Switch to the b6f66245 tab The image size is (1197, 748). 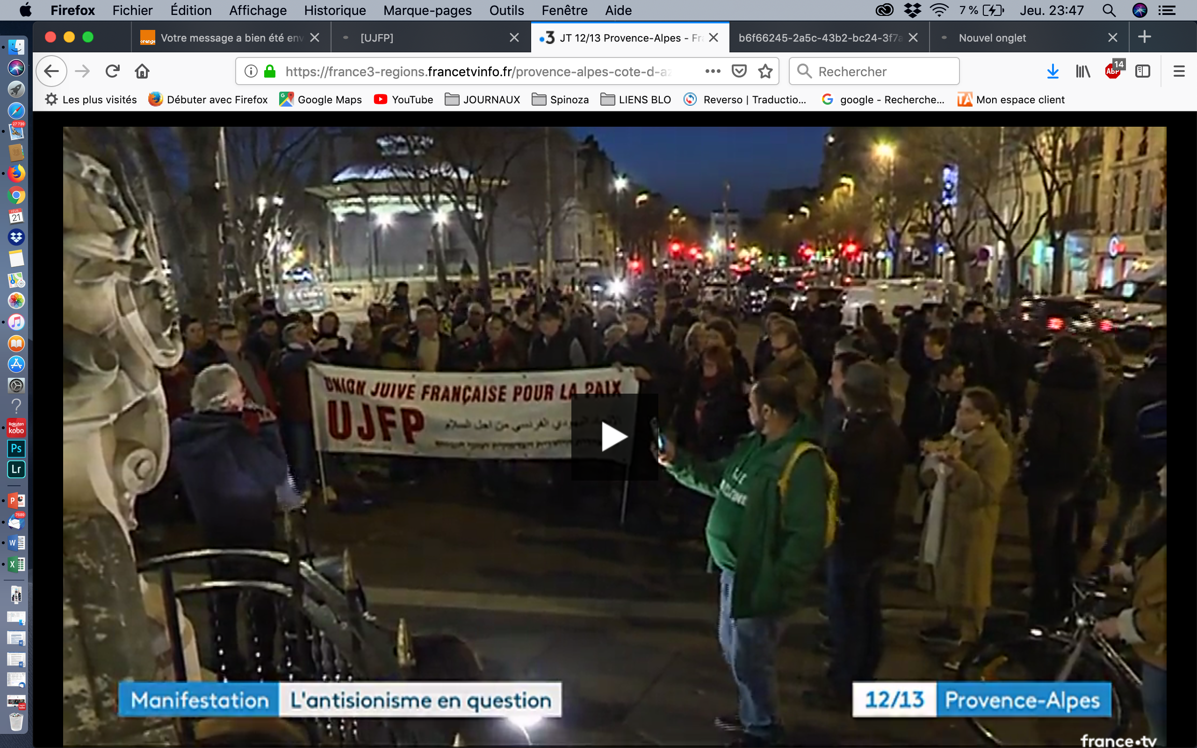829,37
